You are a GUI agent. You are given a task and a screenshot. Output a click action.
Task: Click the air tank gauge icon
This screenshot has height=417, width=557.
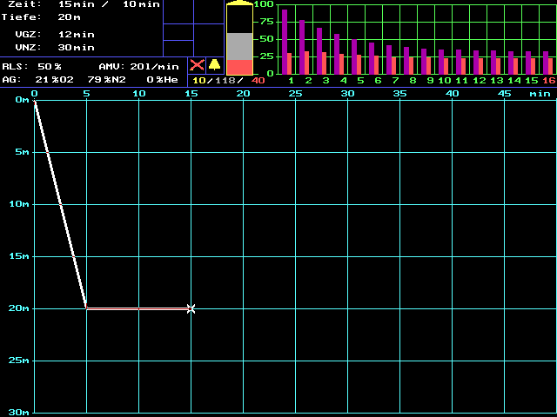pos(239,39)
